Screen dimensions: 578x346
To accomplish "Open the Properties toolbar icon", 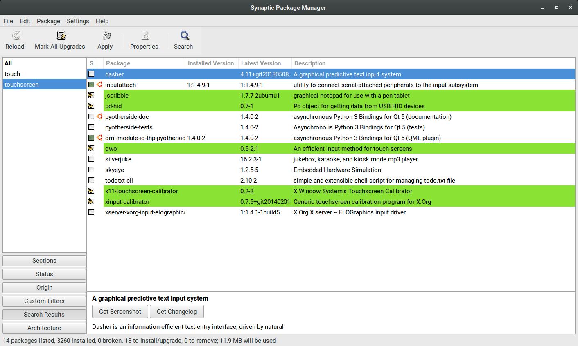I will click(145, 36).
